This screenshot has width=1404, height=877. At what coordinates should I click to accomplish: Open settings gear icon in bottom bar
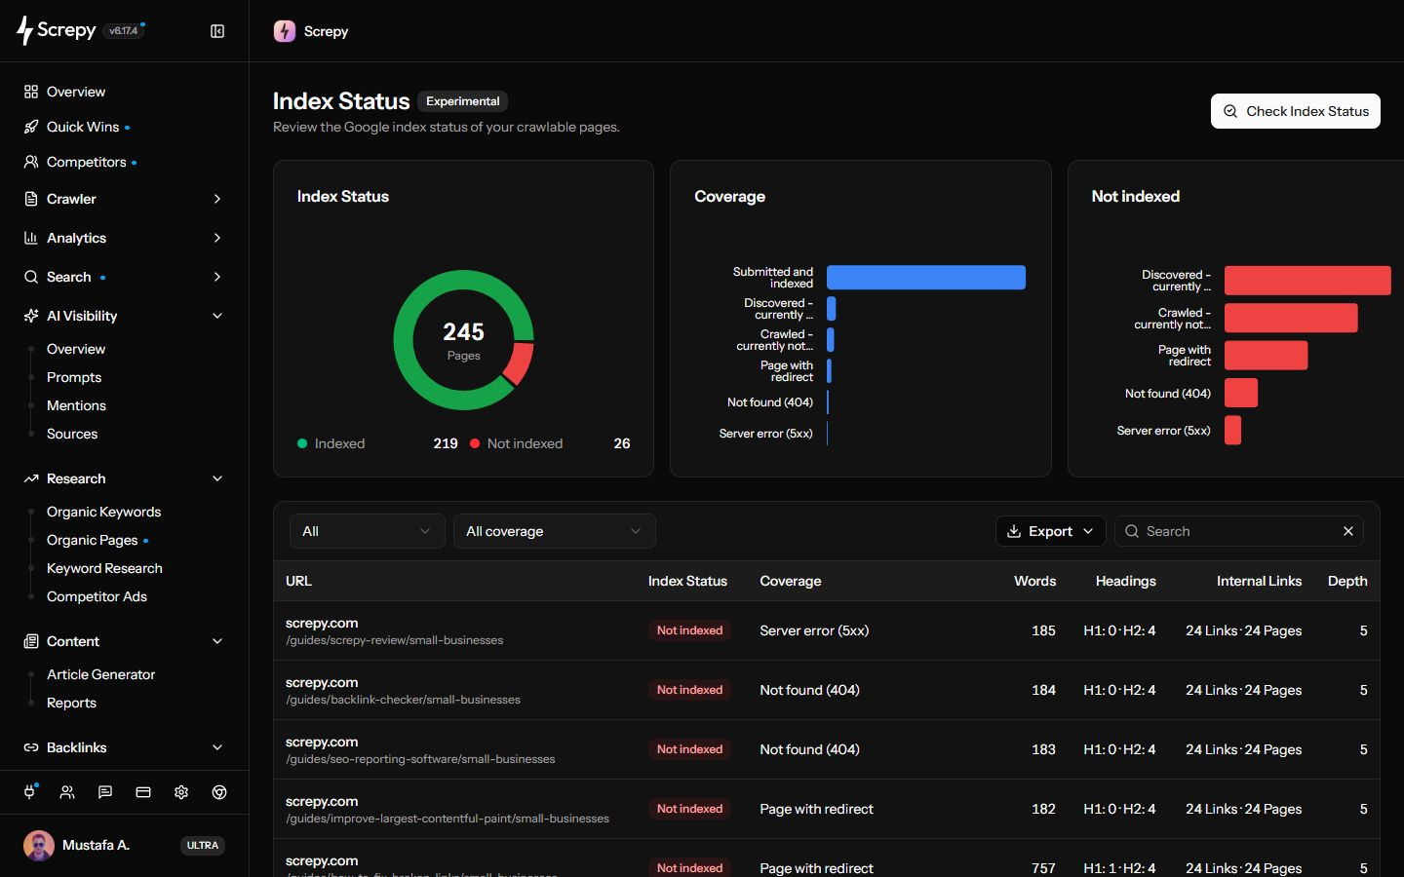pyautogui.click(x=181, y=792)
